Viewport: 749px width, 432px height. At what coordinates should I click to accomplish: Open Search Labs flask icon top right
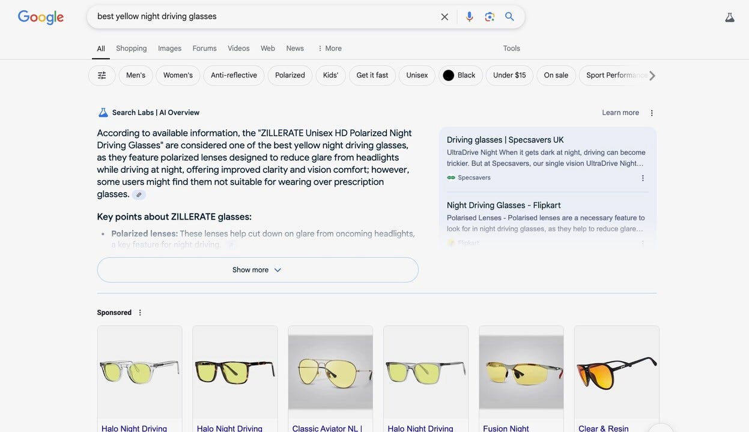[730, 17]
